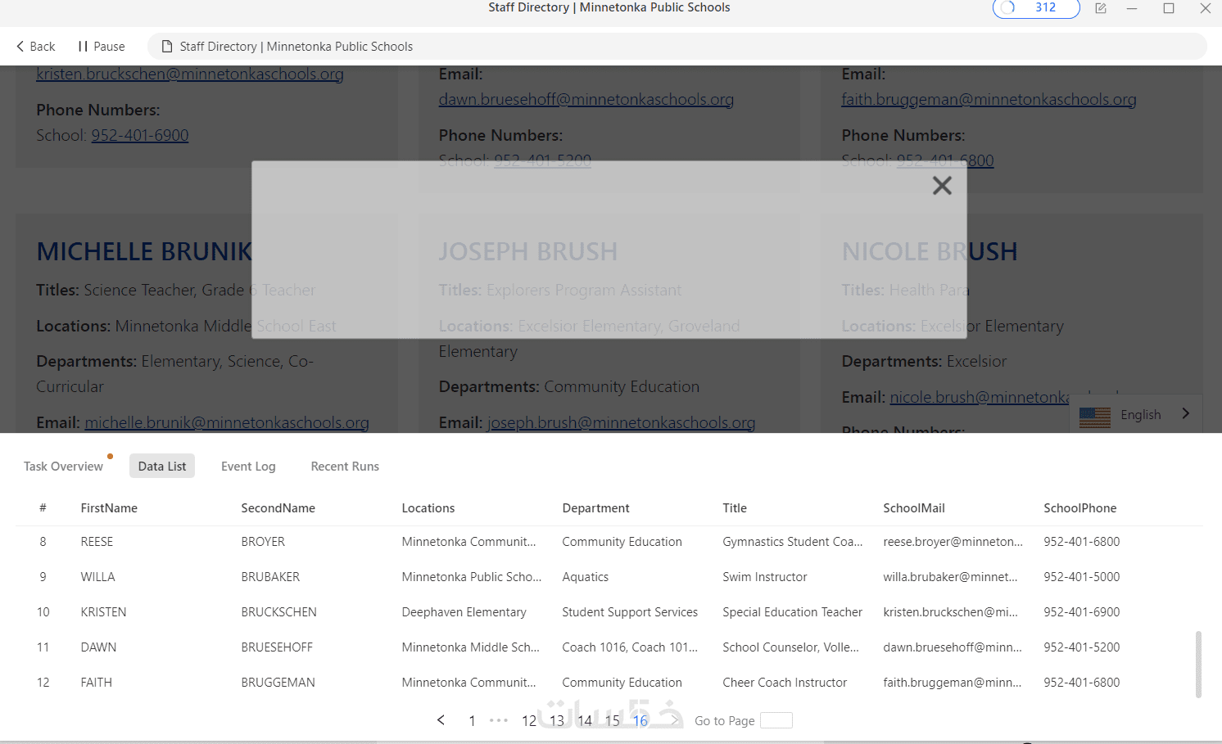Focus the Go to Page input box
This screenshot has height=744, width=1222.
pos(776,720)
